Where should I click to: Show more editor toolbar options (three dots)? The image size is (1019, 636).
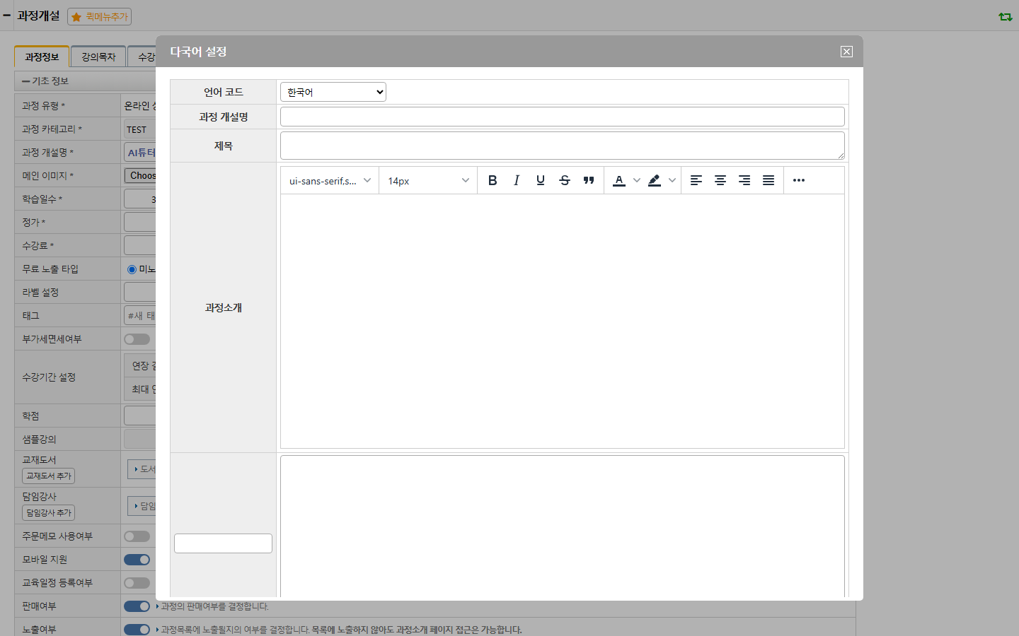[799, 180]
